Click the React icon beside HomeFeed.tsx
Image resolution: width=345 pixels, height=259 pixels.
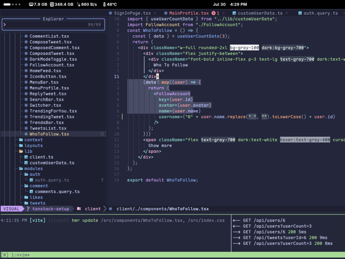(x=26, y=71)
